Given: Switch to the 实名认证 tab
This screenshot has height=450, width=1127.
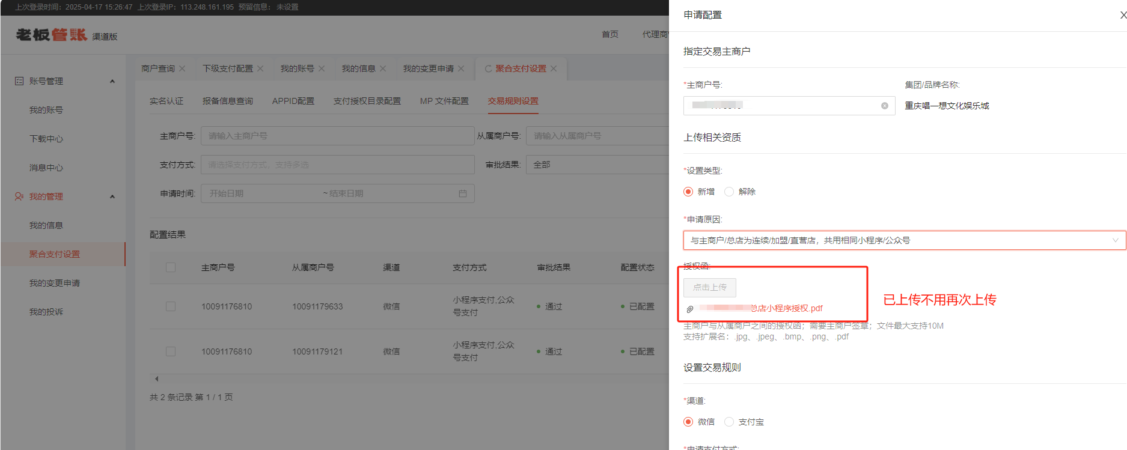Looking at the screenshot, I should (166, 101).
